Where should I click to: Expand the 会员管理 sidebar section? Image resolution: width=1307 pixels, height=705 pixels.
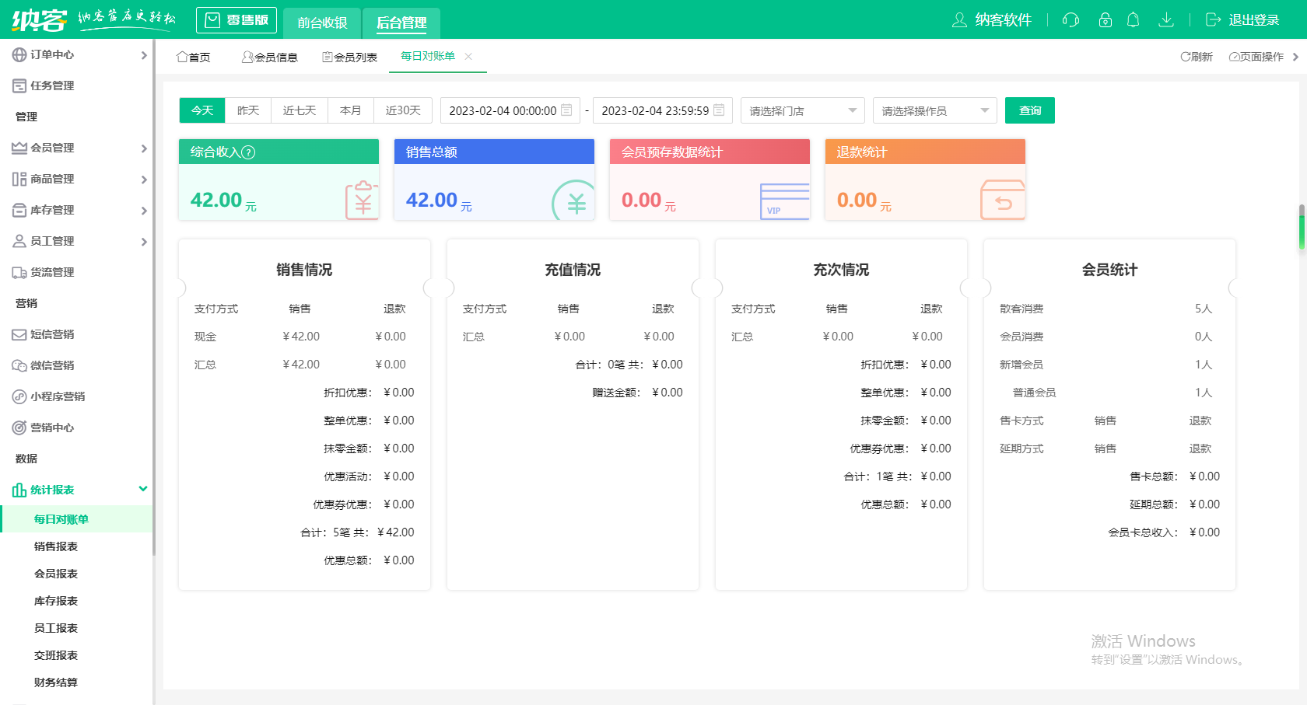[48, 148]
